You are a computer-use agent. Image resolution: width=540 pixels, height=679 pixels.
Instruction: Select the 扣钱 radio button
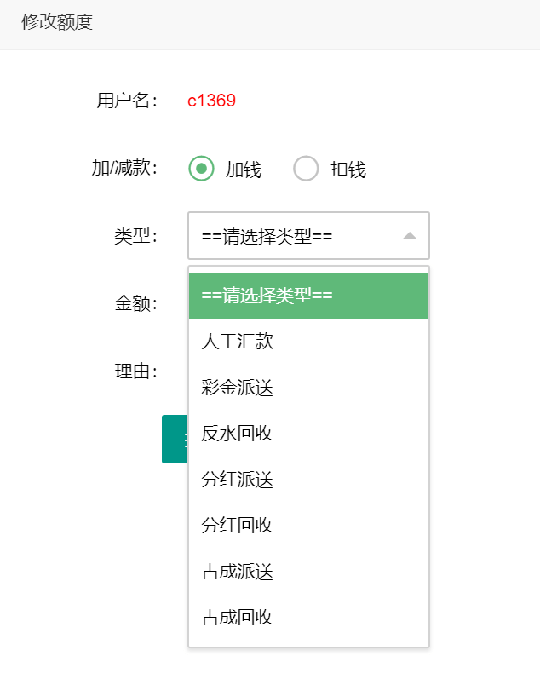(306, 169)
